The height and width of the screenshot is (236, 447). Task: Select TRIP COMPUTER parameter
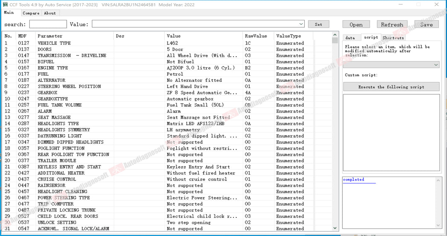[x=55, y=204]
